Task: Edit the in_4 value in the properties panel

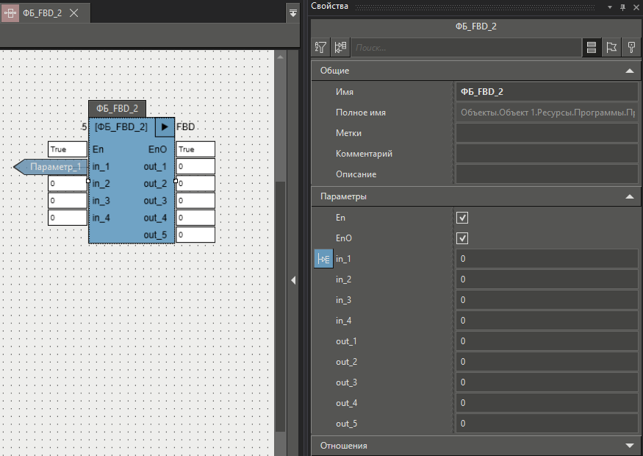Action: tap(547, 321)
